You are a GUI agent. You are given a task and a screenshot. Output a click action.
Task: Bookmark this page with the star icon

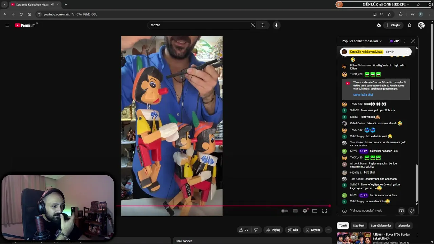tap(389, 14)
